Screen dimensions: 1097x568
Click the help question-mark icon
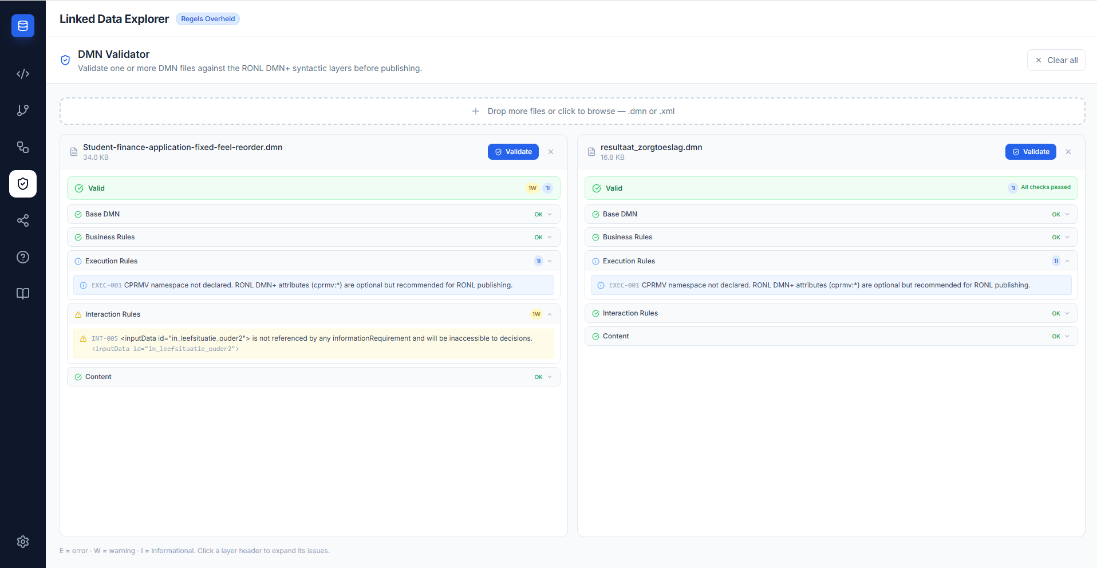(23, 257)
